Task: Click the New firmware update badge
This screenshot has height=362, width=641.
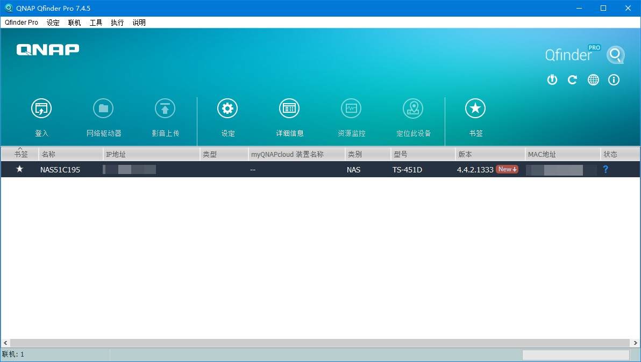Action: coord(507,169)
